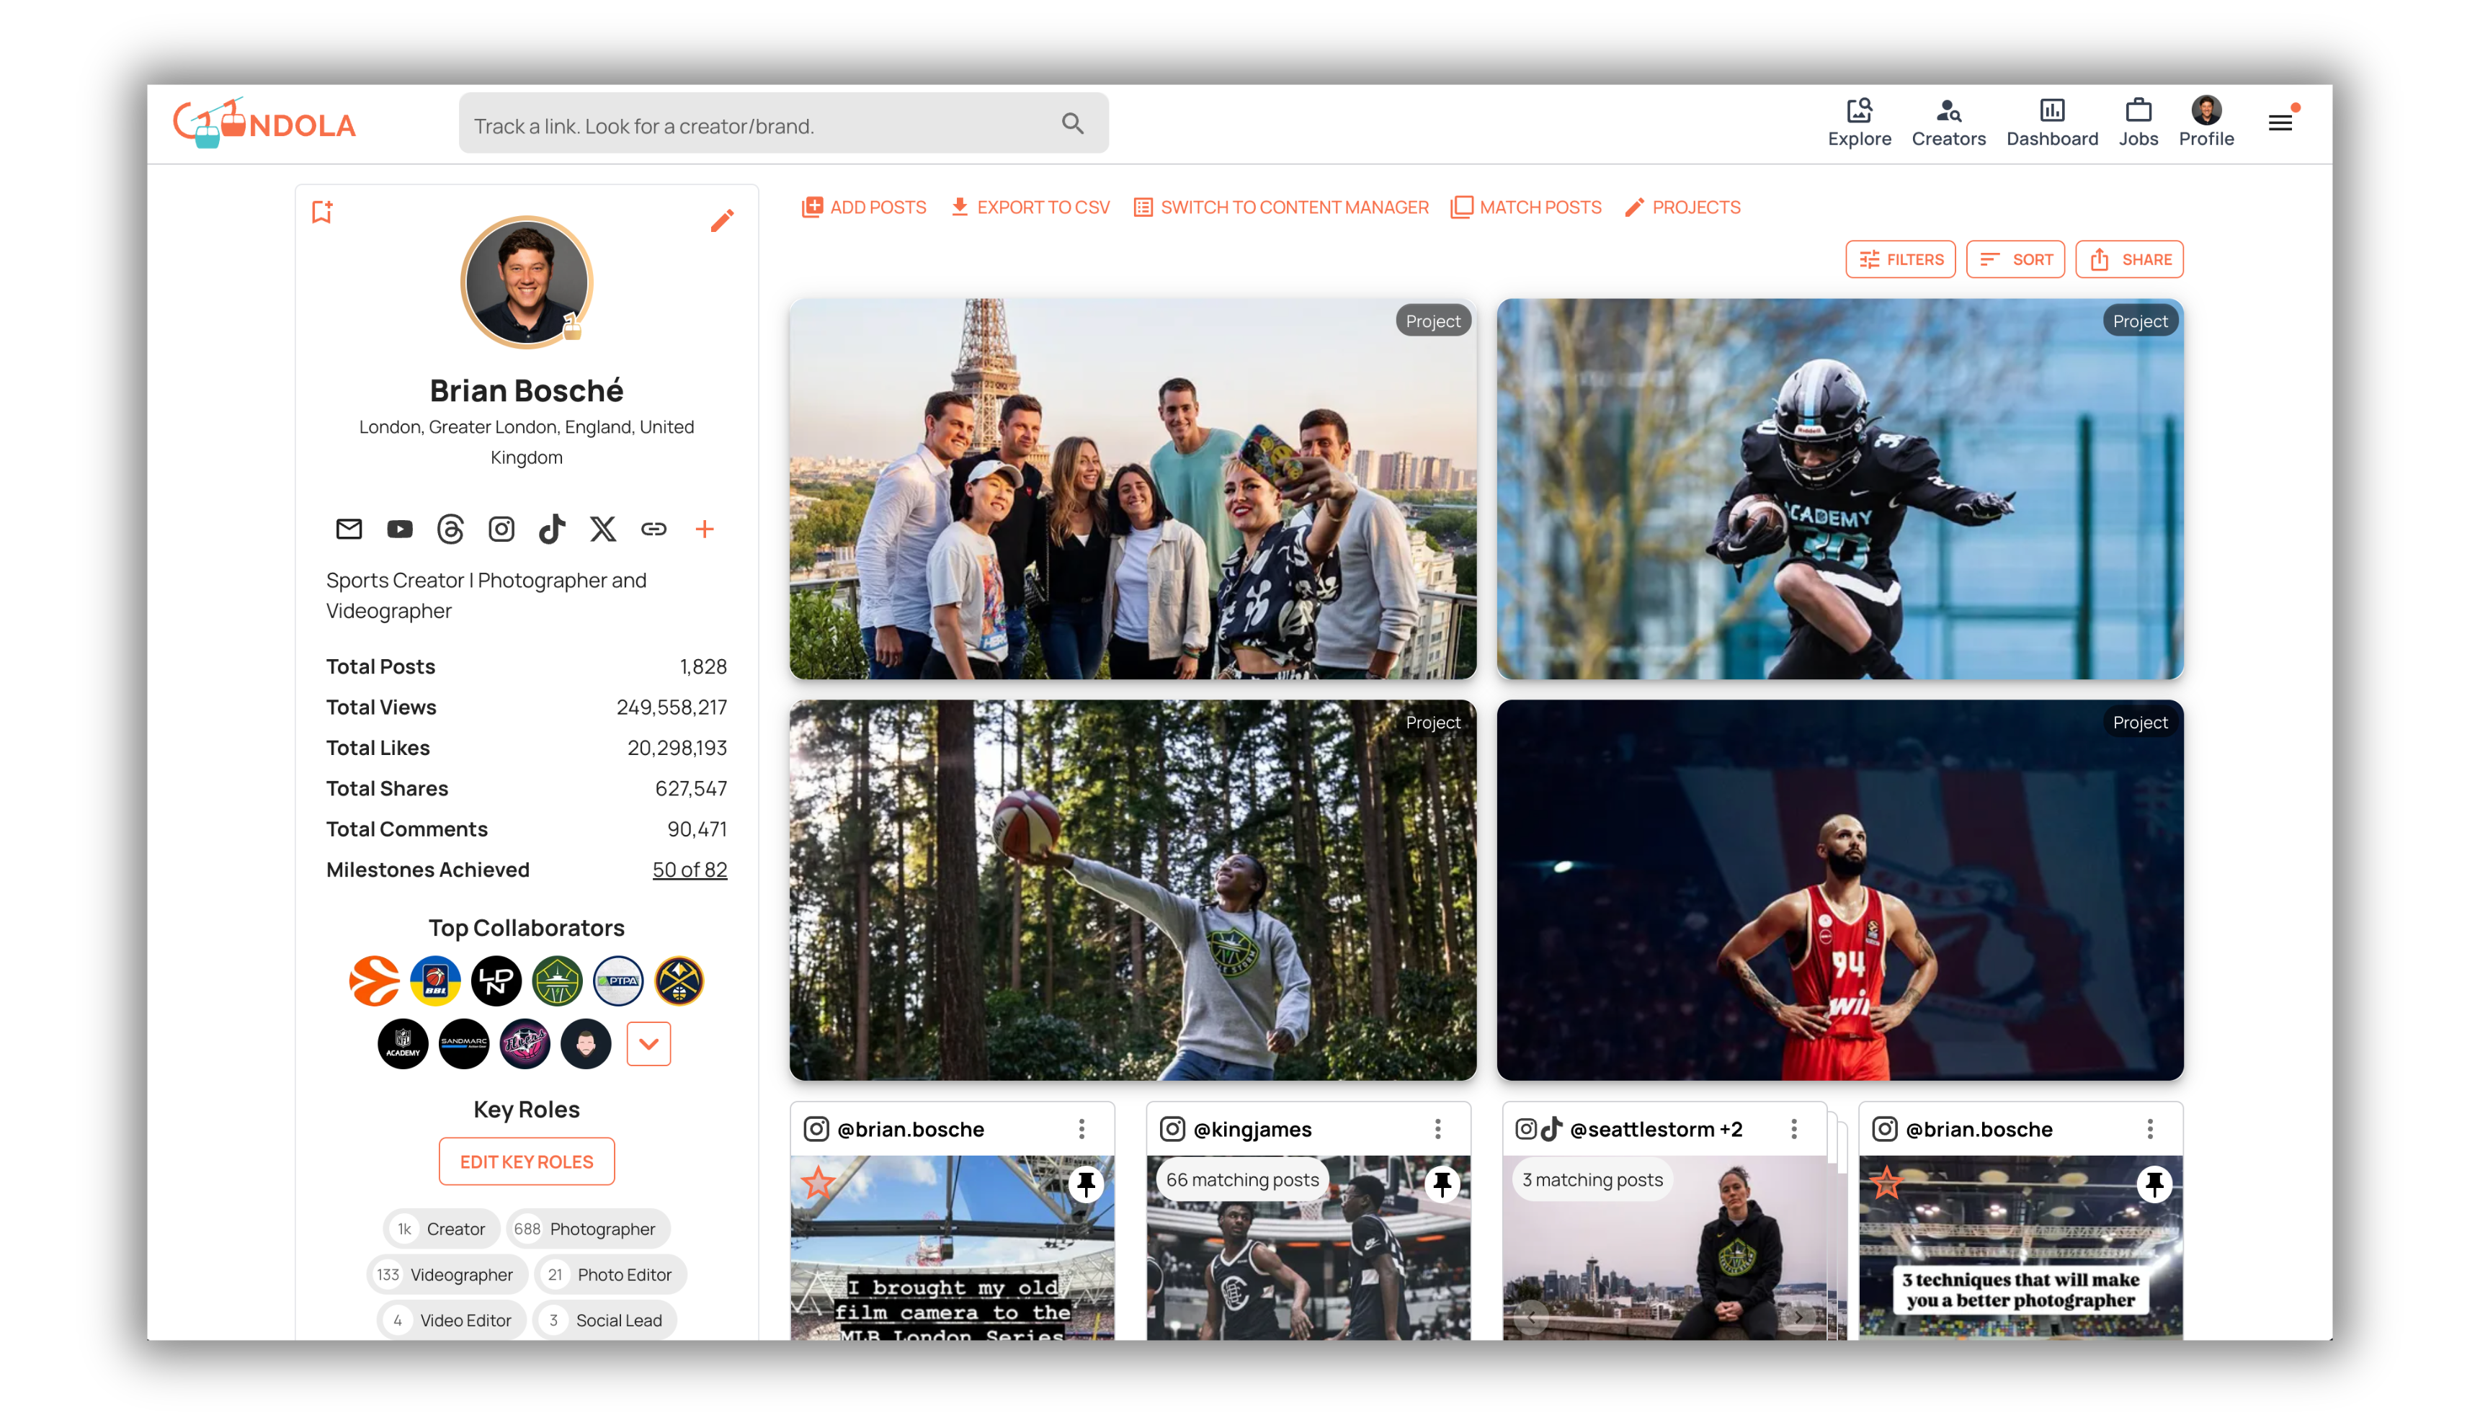Open the hamburger menu
This screenshot has width=2480, height=1425.
[2280, 123]
